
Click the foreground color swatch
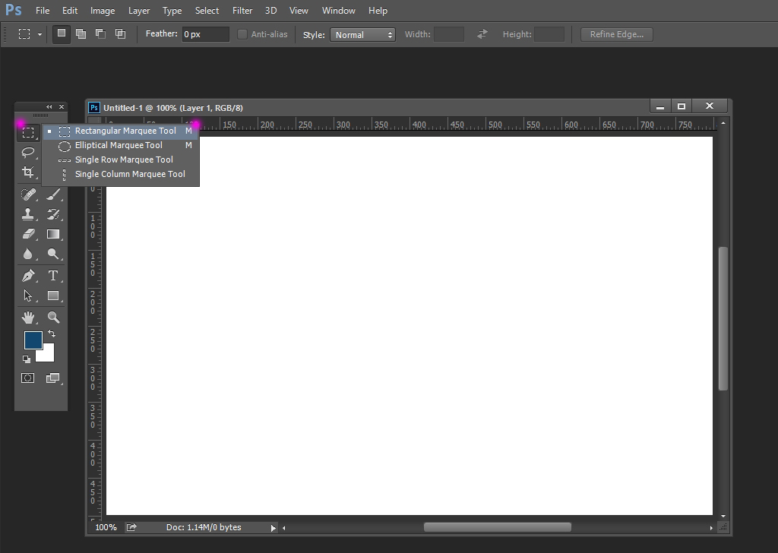[x=33, y=340]
